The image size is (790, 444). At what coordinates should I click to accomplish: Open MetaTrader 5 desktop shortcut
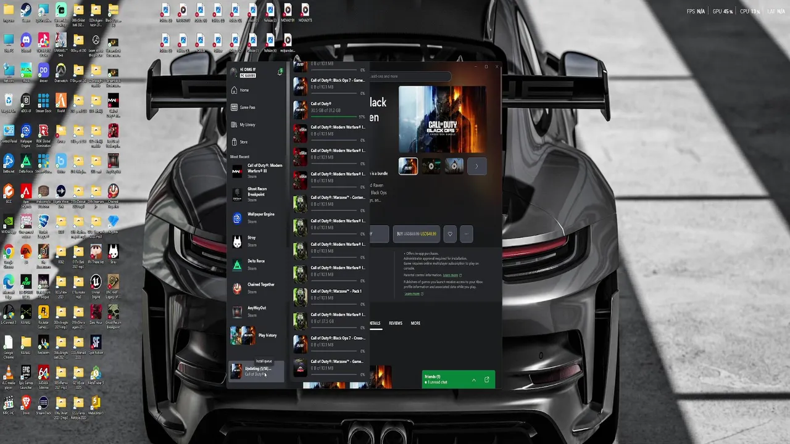[96, 374]
